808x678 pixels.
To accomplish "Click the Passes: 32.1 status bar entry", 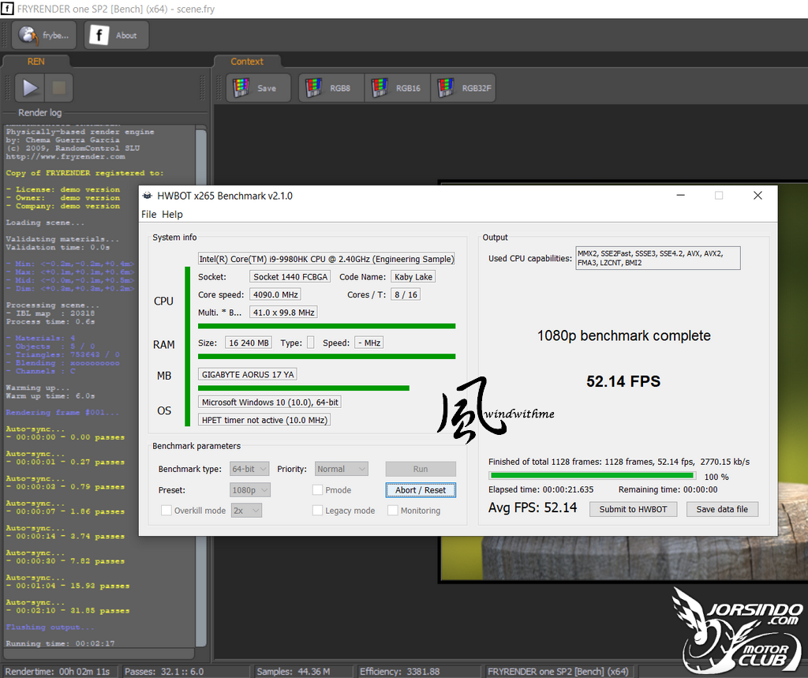I will 164,672.
